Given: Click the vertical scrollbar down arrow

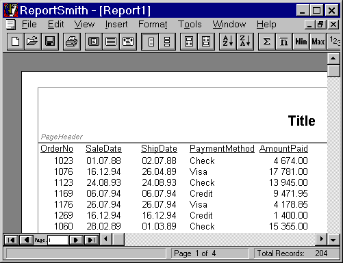Looking at the screenshot, I should pos(333,240).
